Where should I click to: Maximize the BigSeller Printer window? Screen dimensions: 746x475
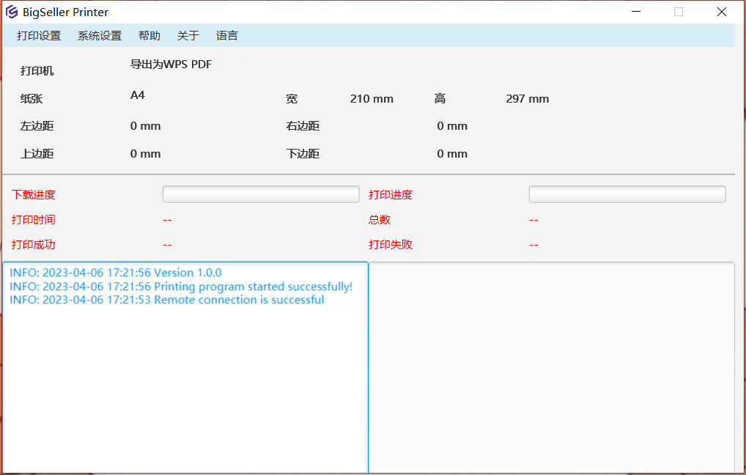[x=679, y=12]
